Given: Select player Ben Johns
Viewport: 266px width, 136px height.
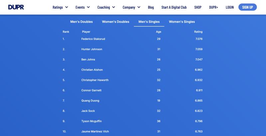Looking at the screenshot, I should (x=88, y=60).
